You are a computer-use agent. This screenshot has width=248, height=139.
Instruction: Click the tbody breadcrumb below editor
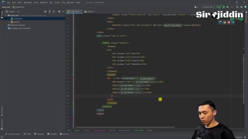pyautogui.click(x=150, y=131)
